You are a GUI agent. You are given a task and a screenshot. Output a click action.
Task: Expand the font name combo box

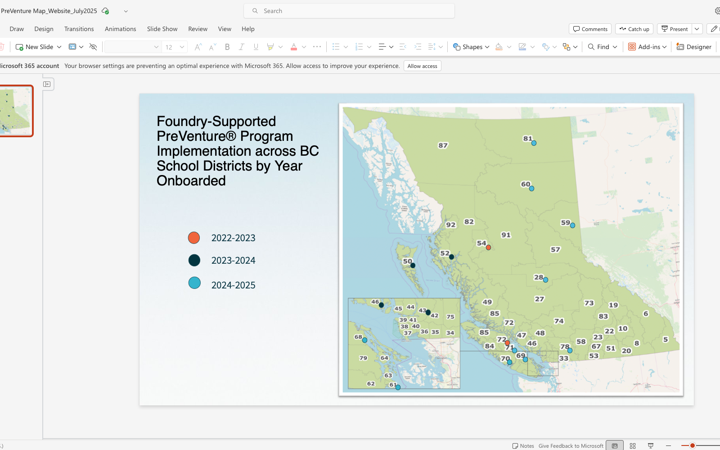click(156, 47)
